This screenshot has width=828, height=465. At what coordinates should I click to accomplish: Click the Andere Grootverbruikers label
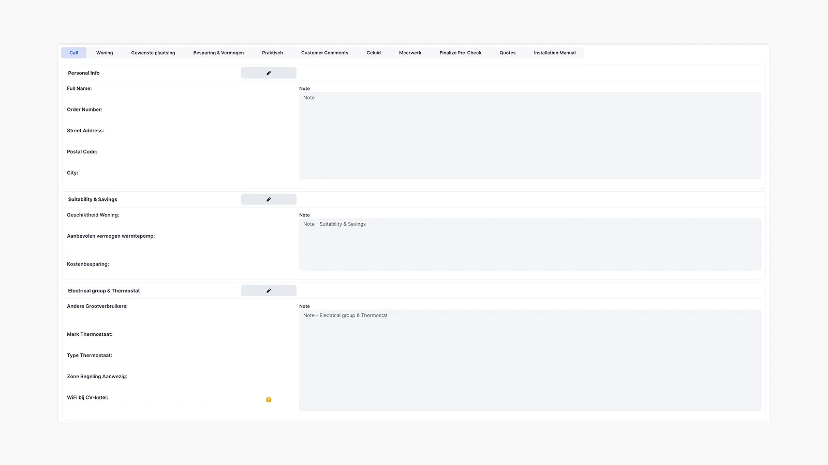point(97,306)
